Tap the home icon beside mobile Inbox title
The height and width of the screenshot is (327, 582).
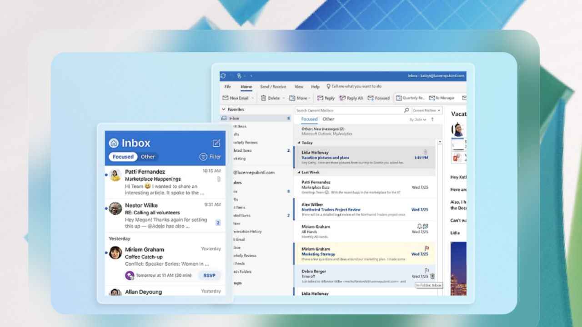point(114,143)
